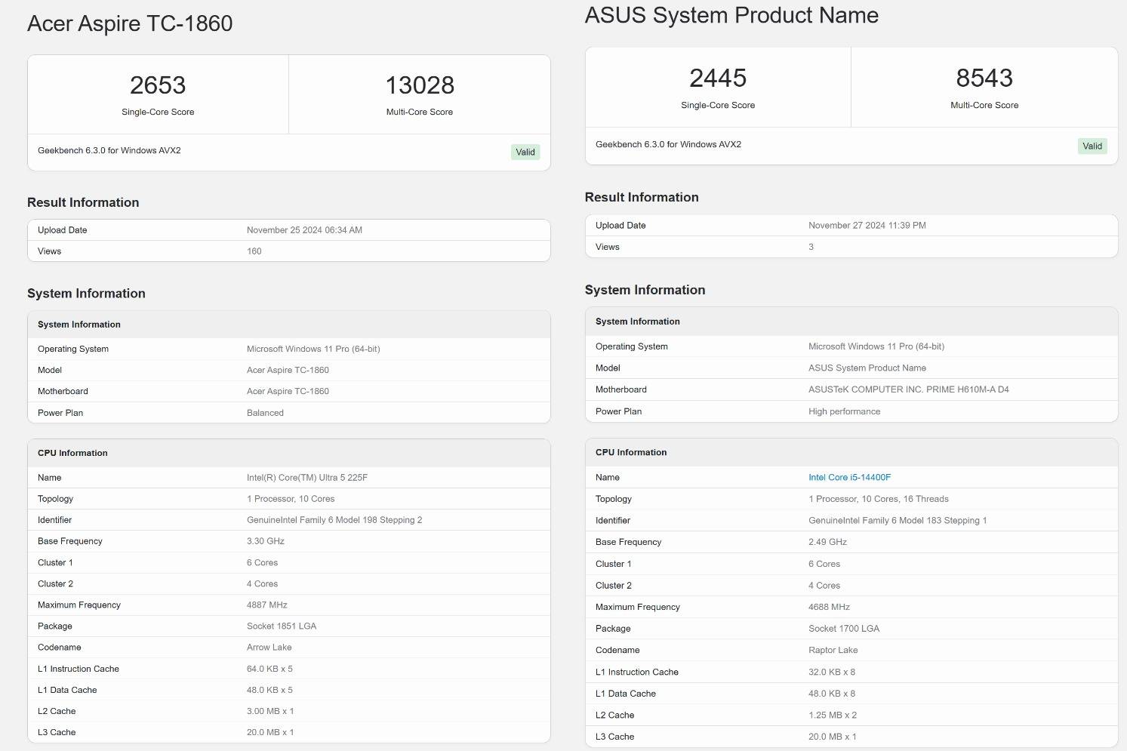Click the Socket 1851 LGA package value

[281, 626]
